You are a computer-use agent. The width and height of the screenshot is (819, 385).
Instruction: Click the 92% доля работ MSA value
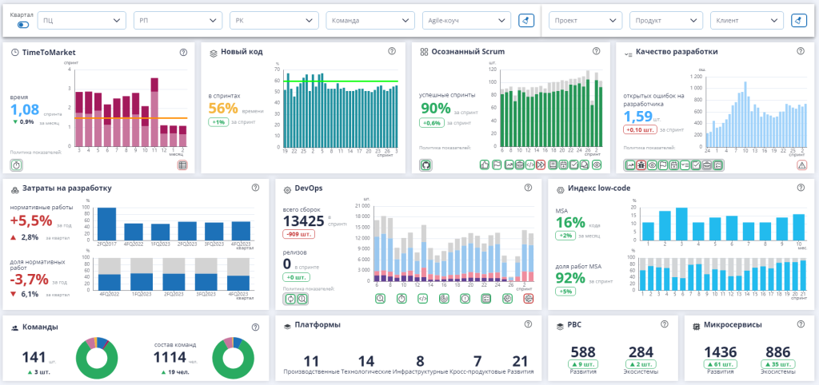pos(569,278)
